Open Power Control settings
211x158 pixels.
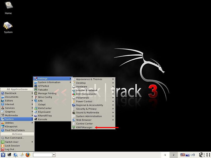coord(93,102)
